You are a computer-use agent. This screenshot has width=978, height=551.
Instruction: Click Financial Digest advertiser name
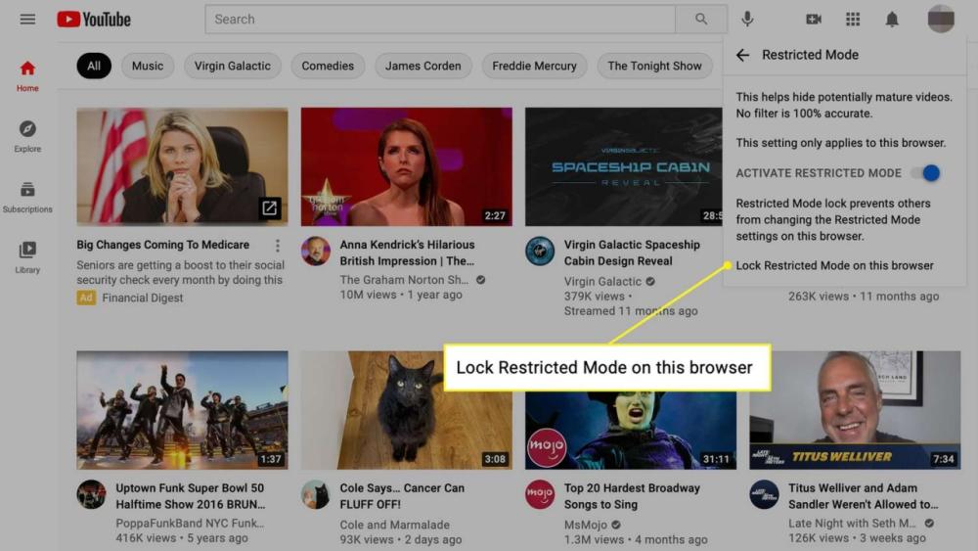click(x=143, y=298)
